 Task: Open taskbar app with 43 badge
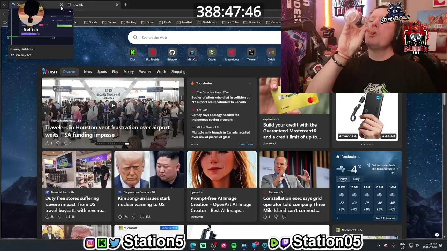pyautogui.click(x=255, y=245)
